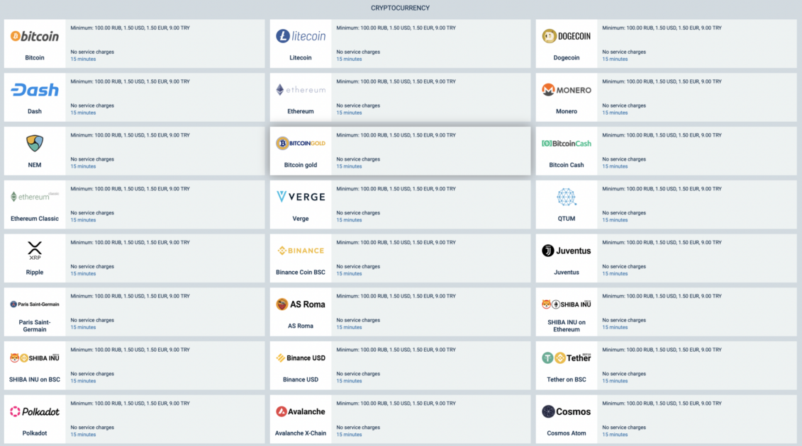Click '15 minutes' in the Verge card
The height and width of the screenshot is (446, 802).
(x=350, y=220)
